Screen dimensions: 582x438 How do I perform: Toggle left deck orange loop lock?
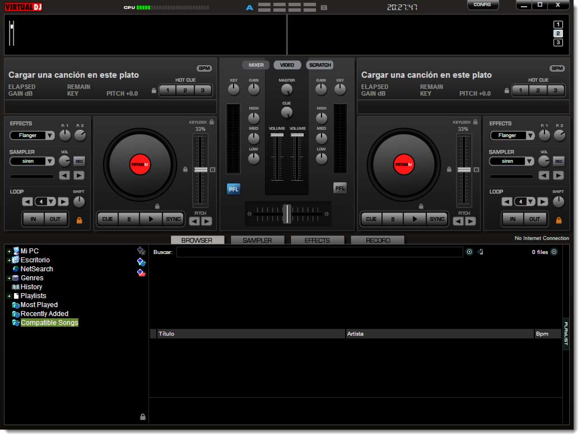(79, 220)
